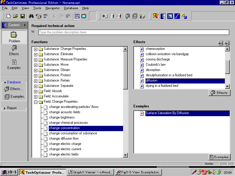Click the Functions list scroll-down arrow

click(125, 155)
